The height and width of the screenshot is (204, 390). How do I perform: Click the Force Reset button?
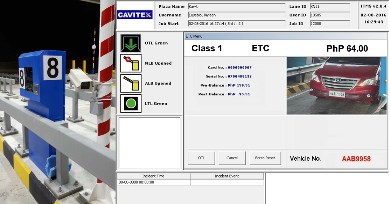tap(265, 158)
